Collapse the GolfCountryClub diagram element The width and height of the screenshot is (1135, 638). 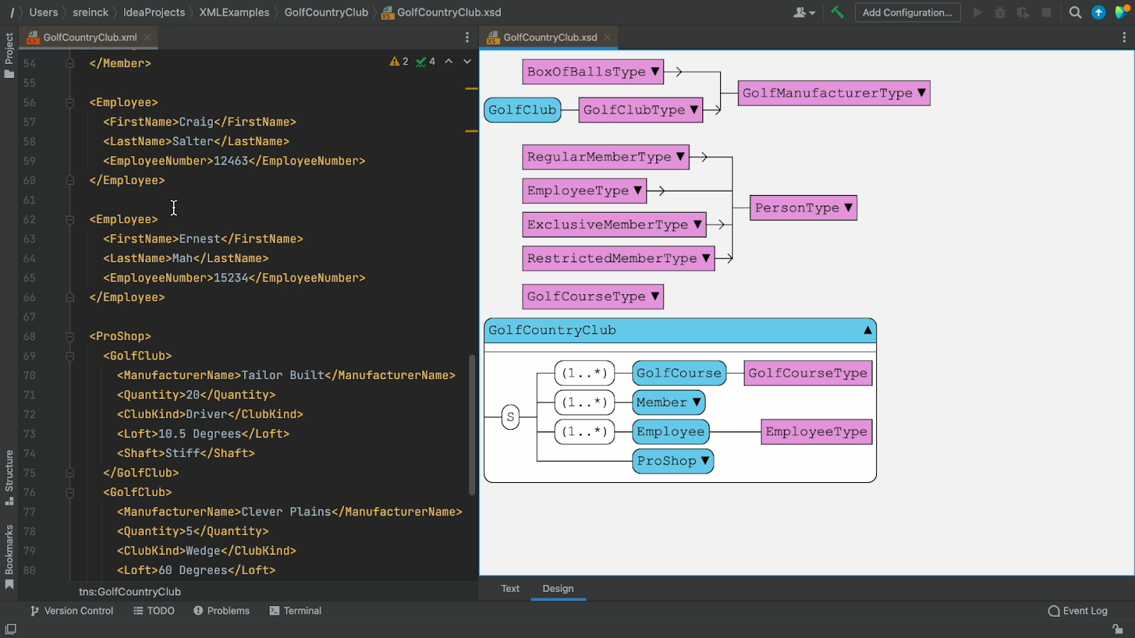(x=867, y=330)
